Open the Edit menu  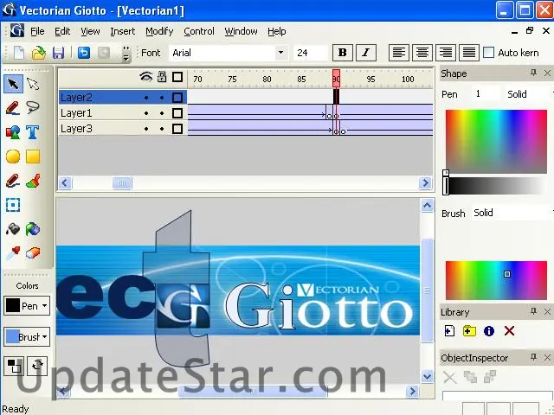62,31
